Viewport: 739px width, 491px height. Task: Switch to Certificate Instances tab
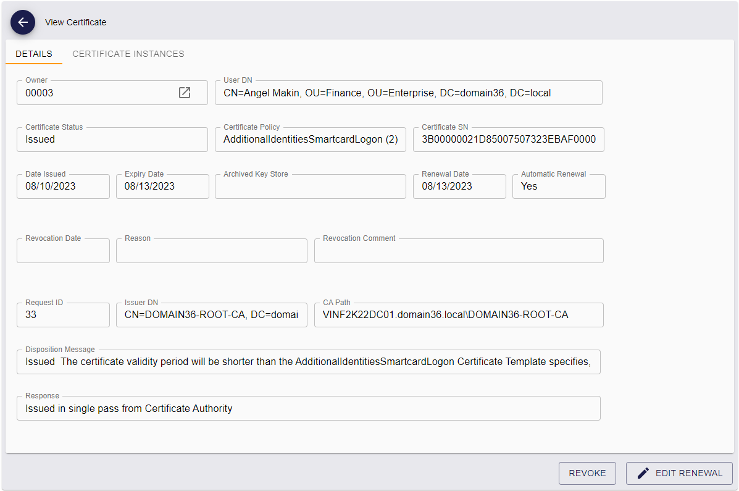pyautogui.click(x=128, y=54)
